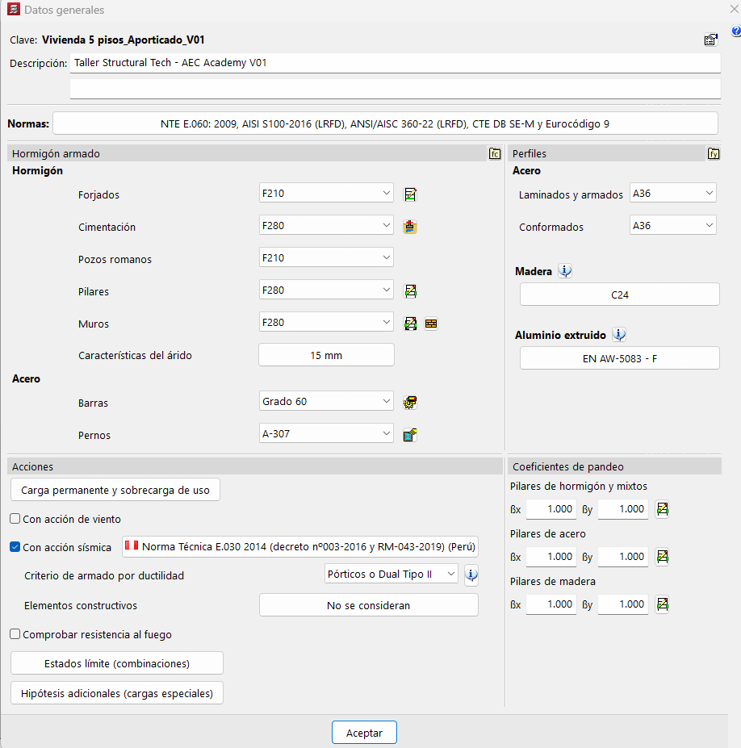Click the Forjados options icon

point(410,194)
